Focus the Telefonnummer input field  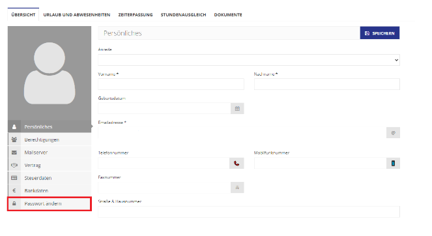(164, 163)
